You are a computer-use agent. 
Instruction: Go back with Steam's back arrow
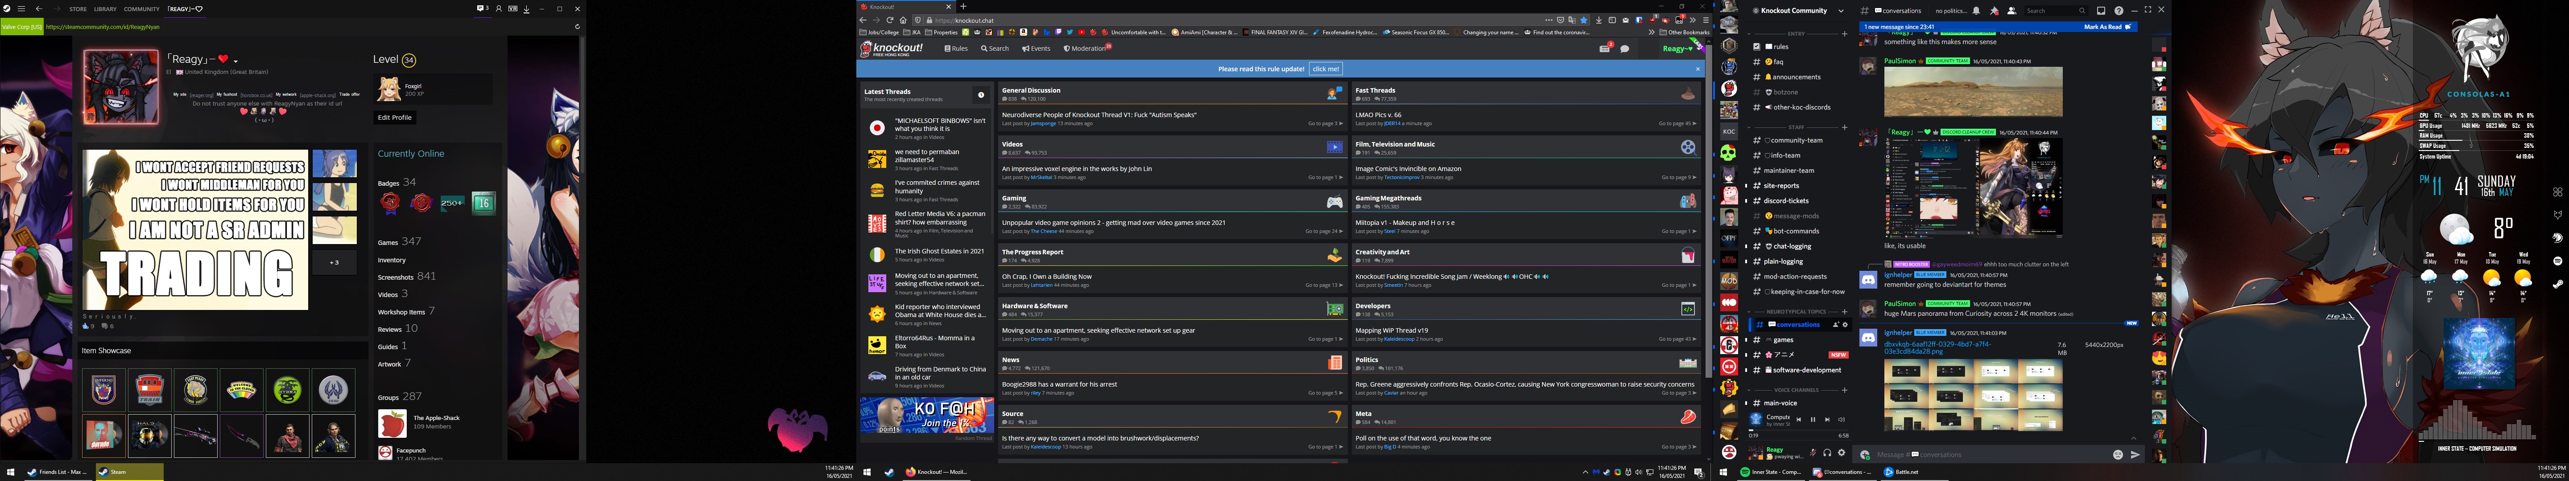coord(39,9)
